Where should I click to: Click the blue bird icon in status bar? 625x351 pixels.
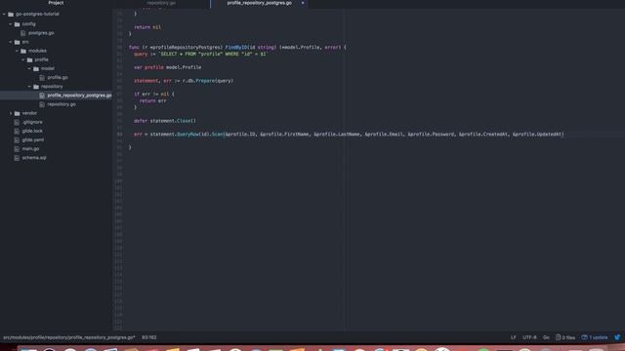(x=617, y=337)
